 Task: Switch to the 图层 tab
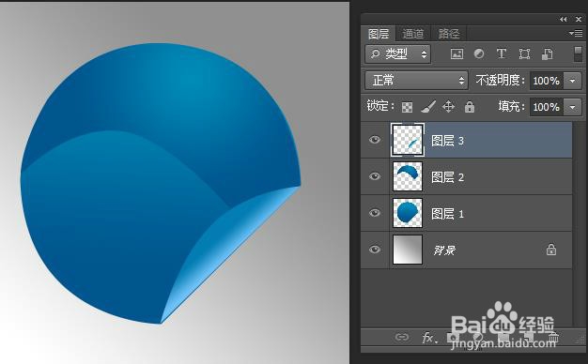tap(378, 34)
